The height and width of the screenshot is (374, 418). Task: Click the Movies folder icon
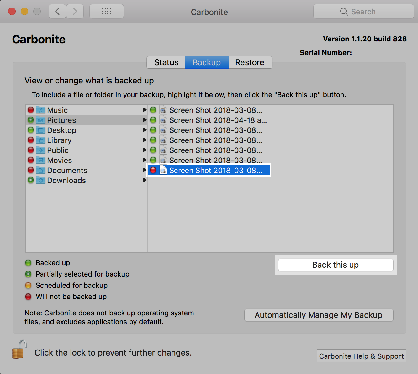pyautogui.click(x=41, y=160)
